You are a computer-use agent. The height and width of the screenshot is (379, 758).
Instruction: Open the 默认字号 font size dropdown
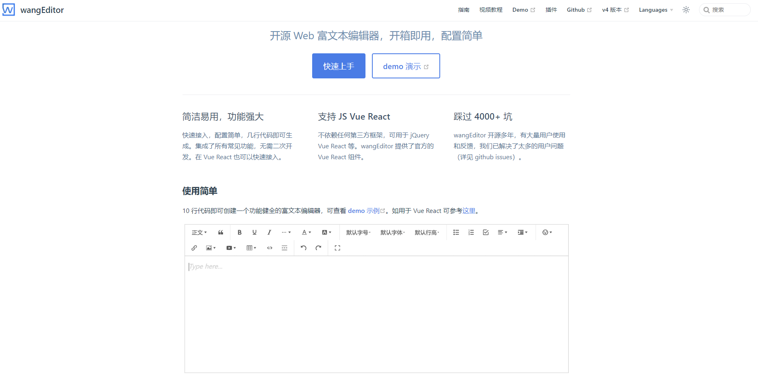(357, 232)
